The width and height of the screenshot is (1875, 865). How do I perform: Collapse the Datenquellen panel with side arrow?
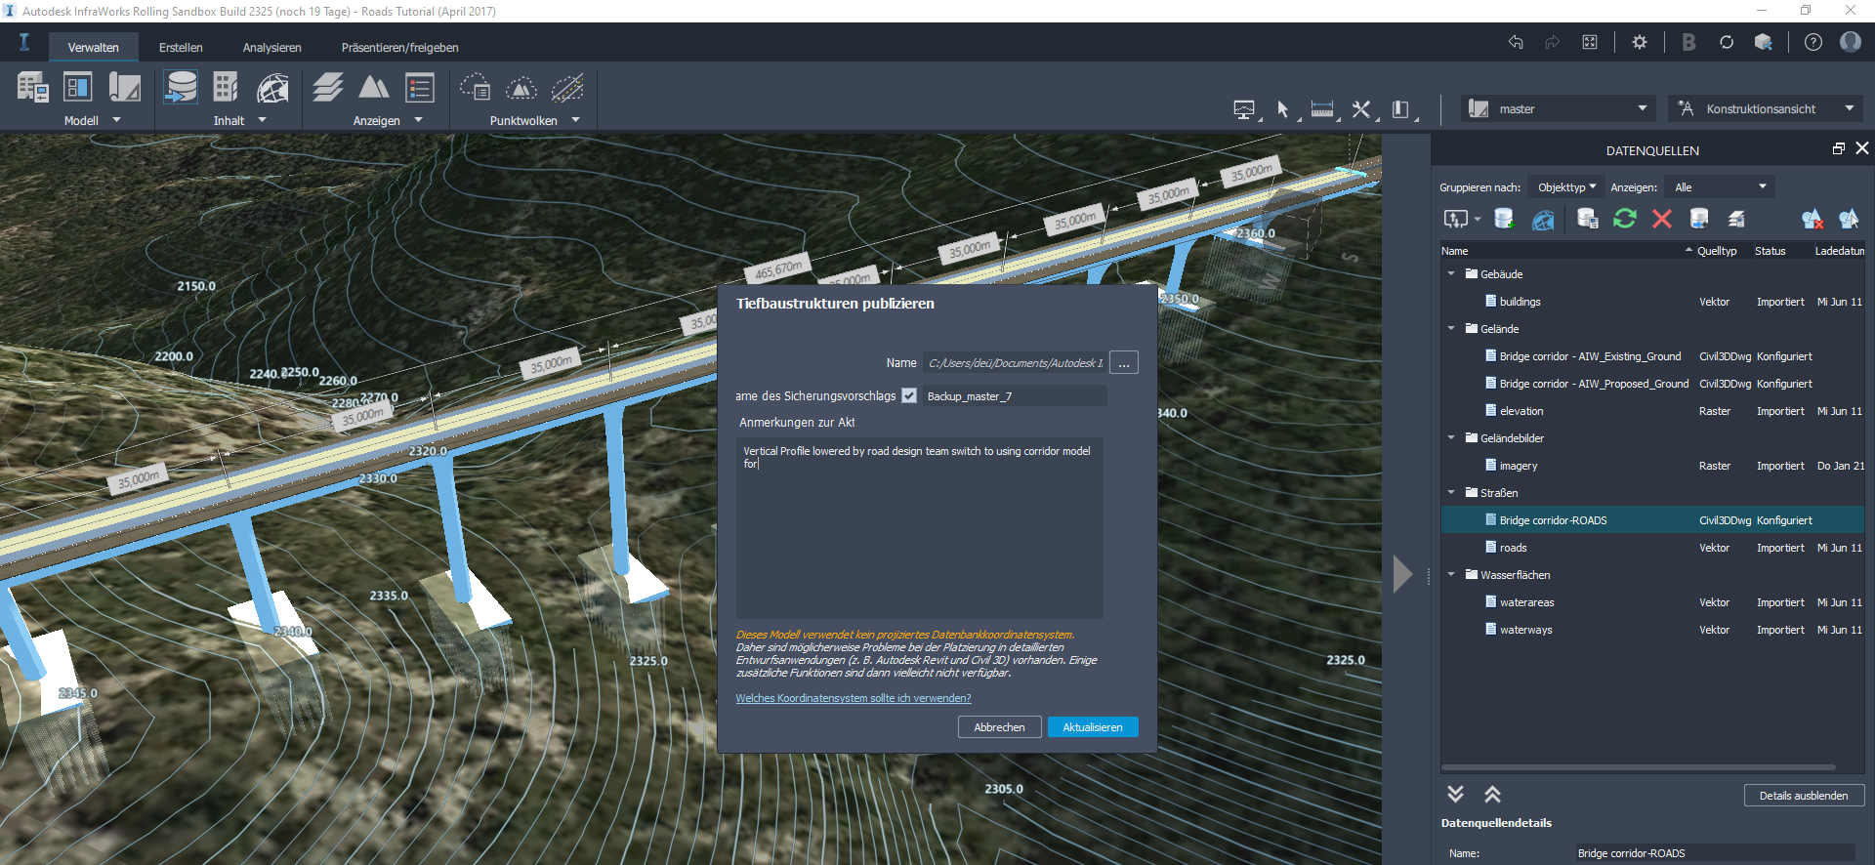[1402, 574]
